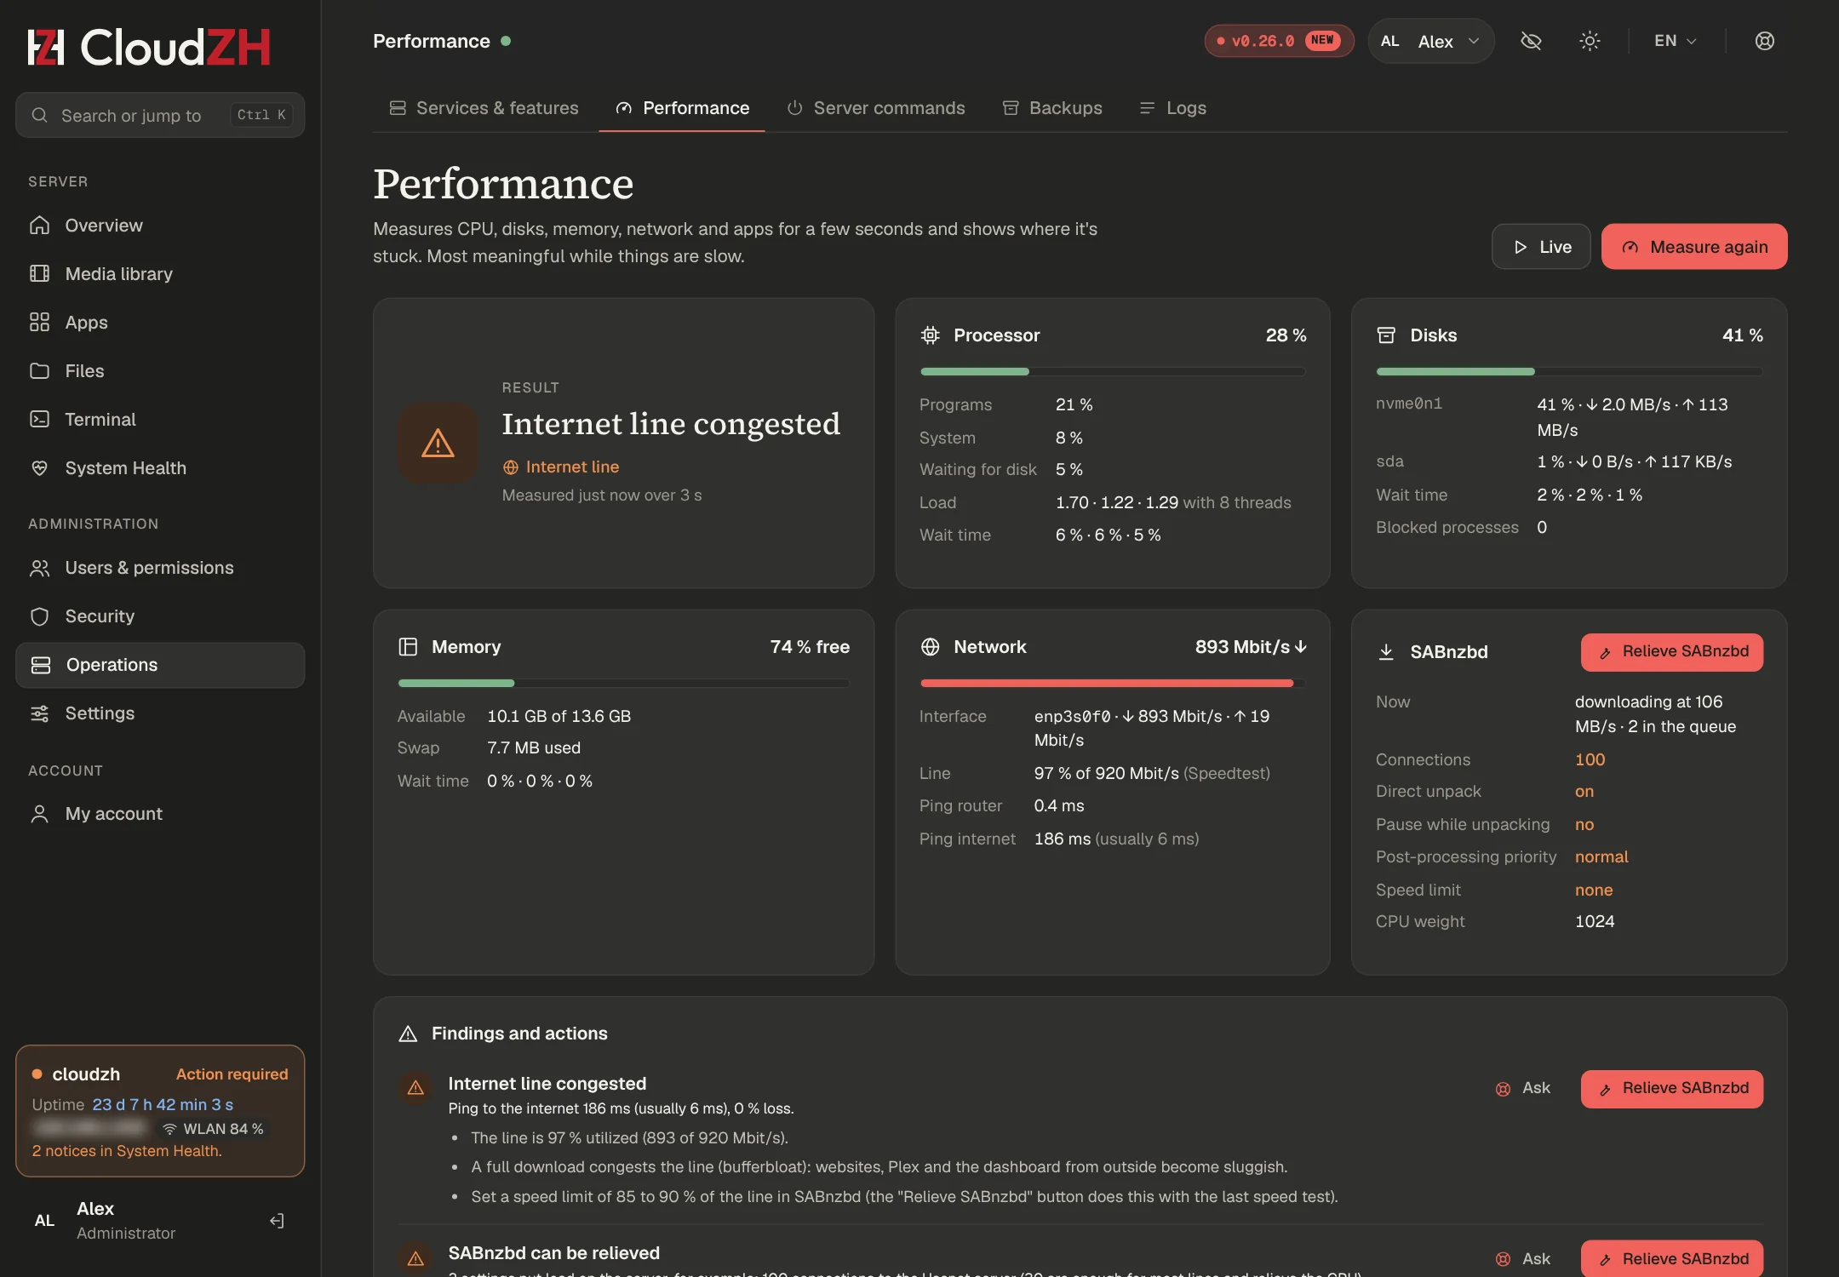Open the Backups tab
Screen dimensions: 1839x1277
[1051, 108]
